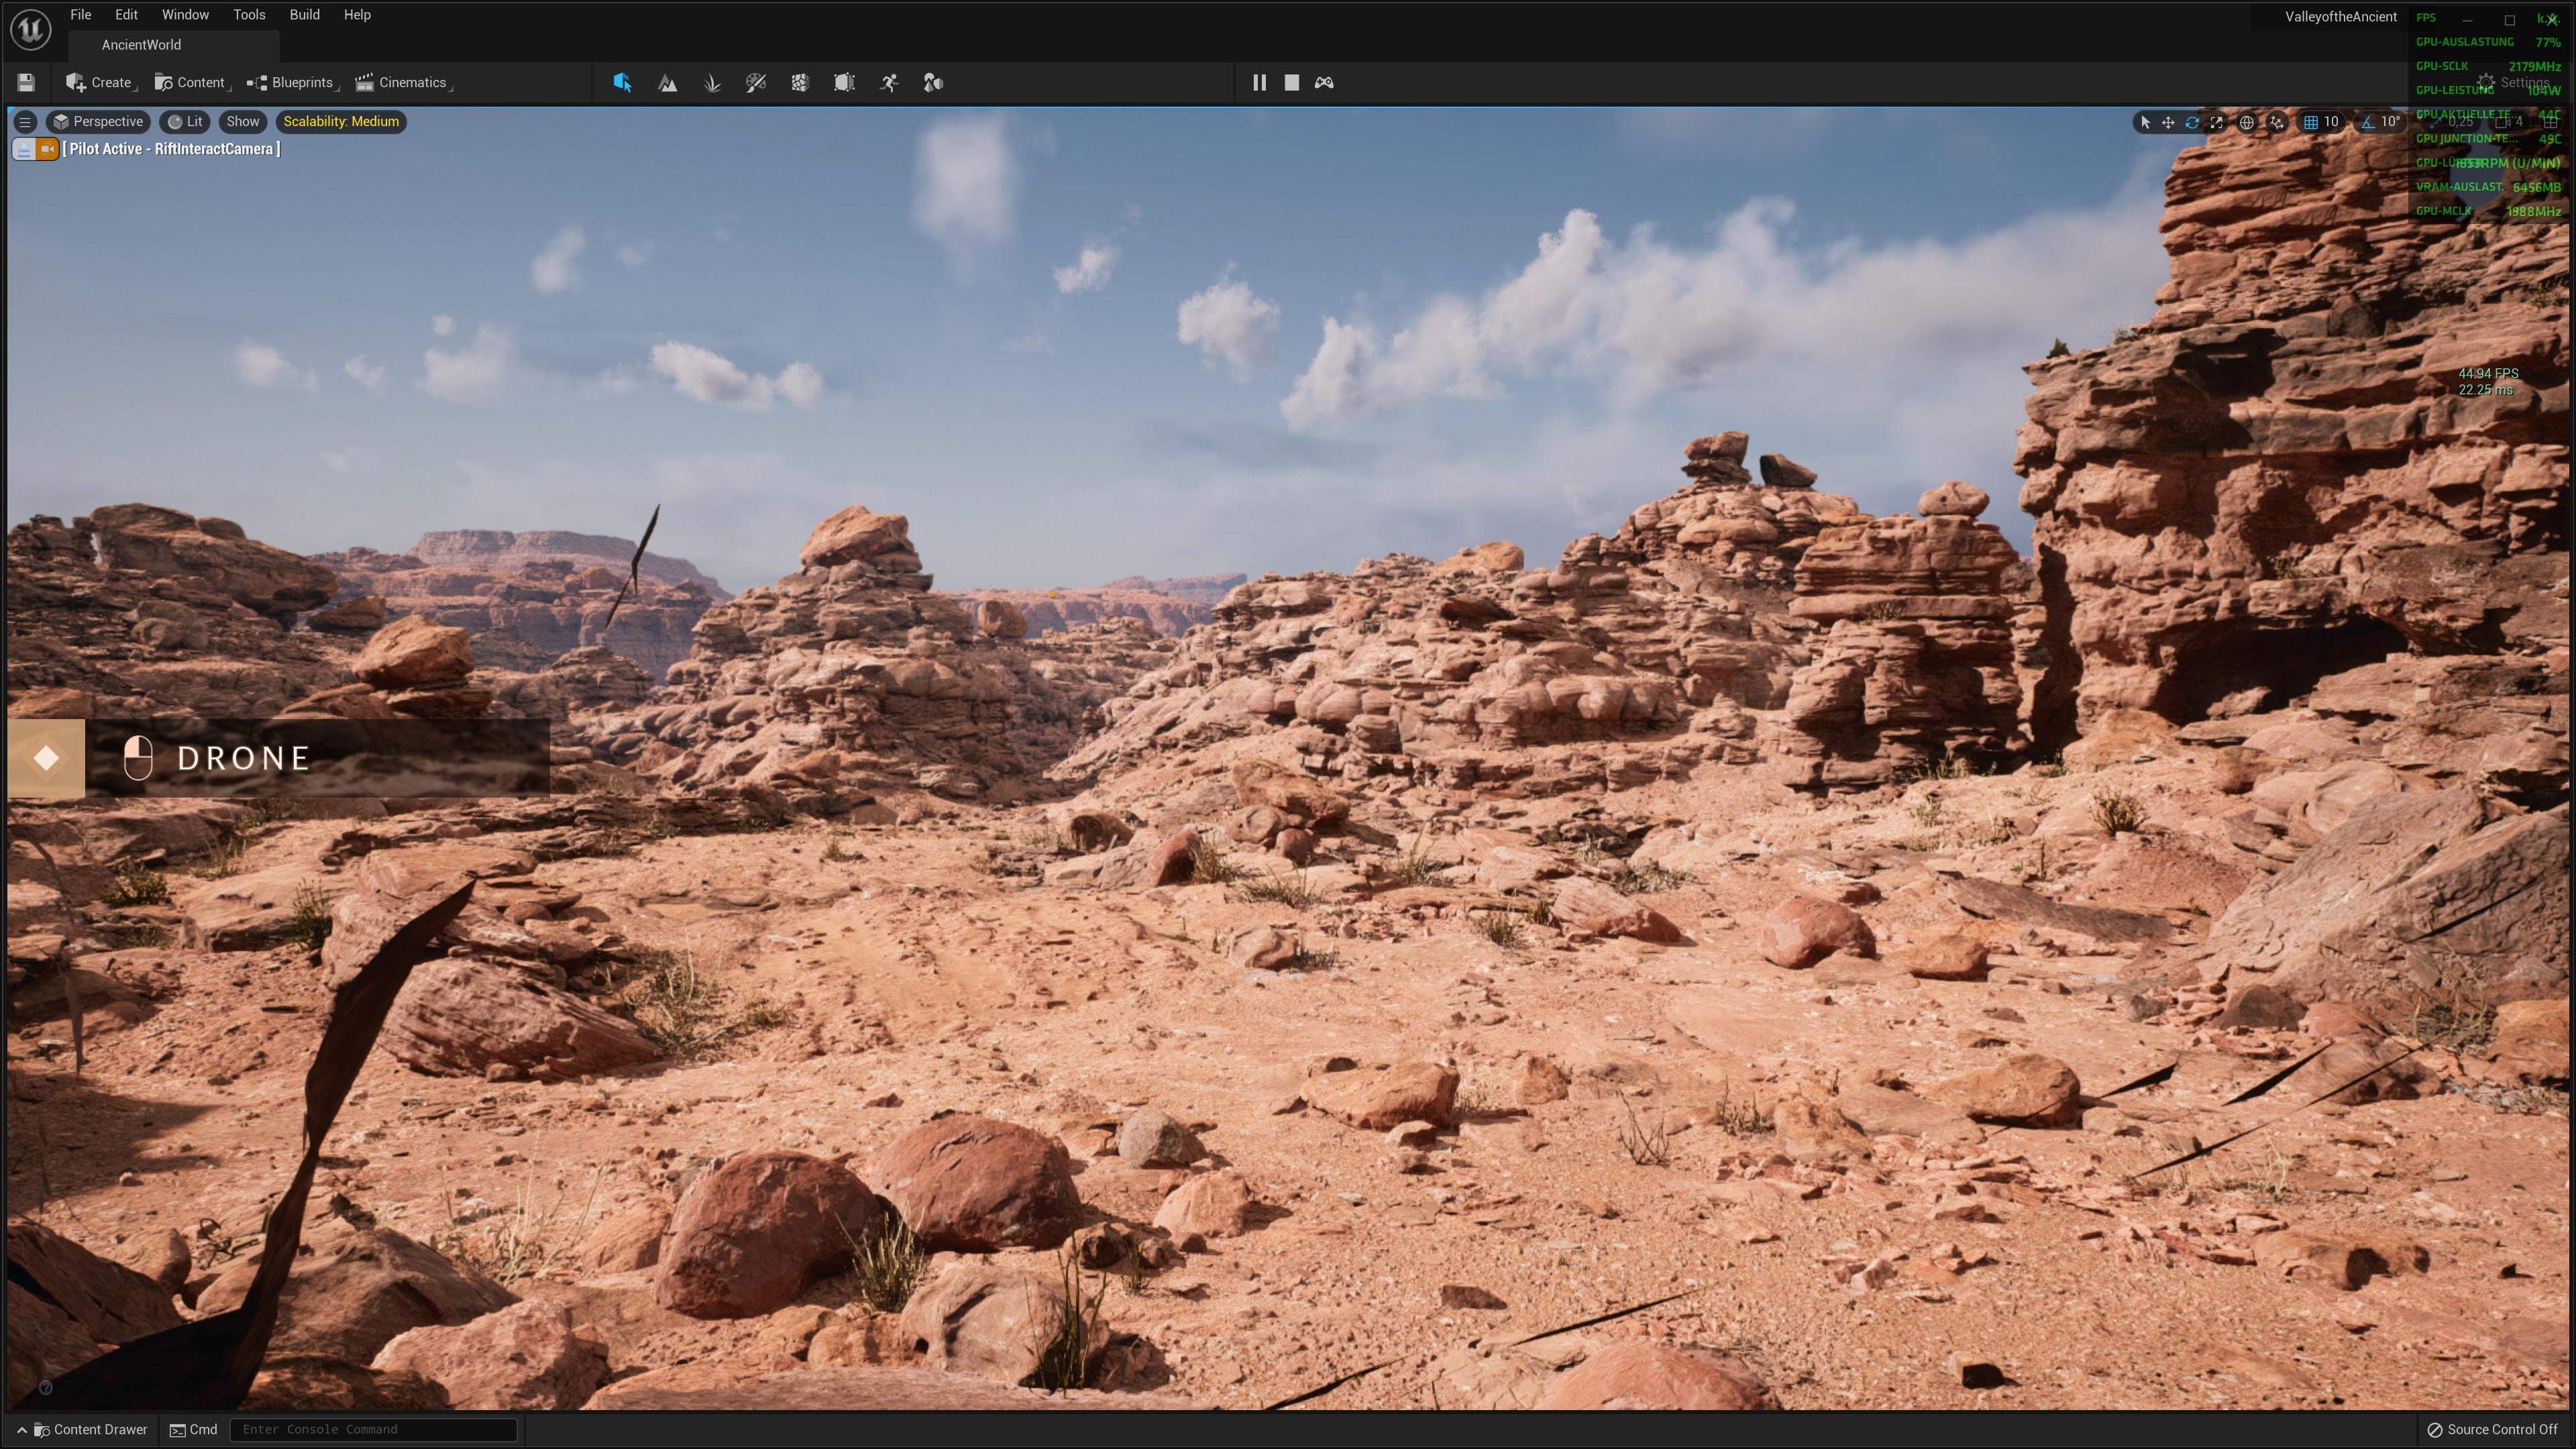The width and height of the screenshot is (2576, 1449).
Task: Toggle grid snapping on viewport
Action: (2311, 122)
